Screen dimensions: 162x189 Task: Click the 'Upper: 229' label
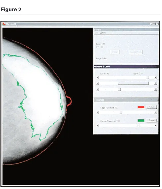138,73
